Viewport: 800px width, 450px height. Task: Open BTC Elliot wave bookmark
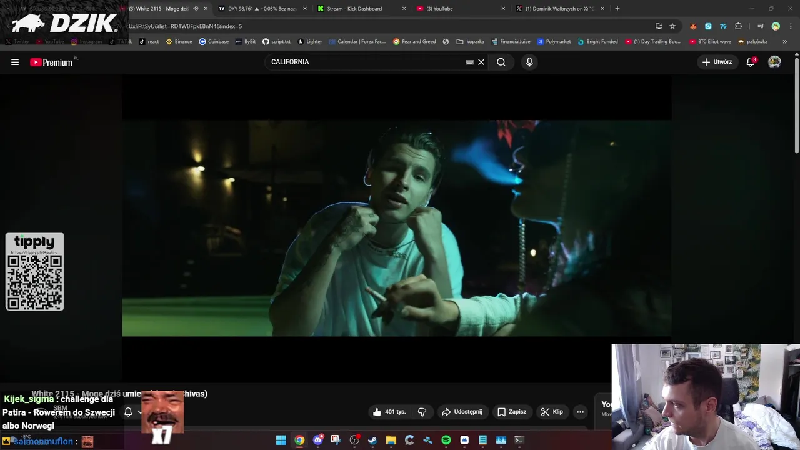(710, 42)
